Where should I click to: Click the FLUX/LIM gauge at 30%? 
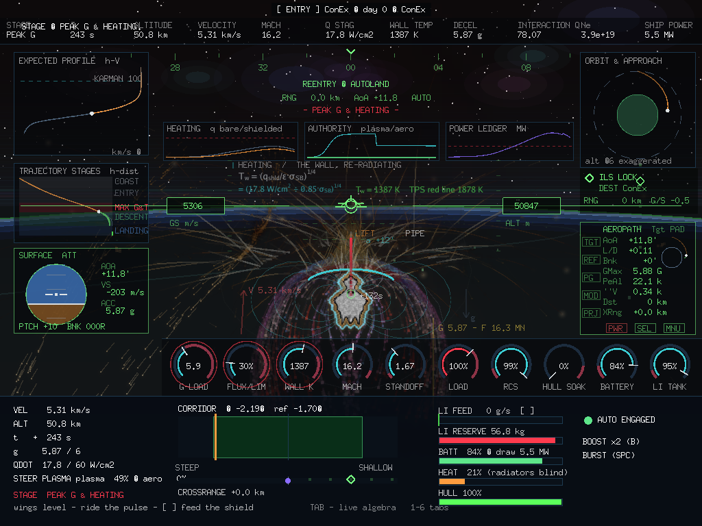pyautogui.click(x=246, y=365)
